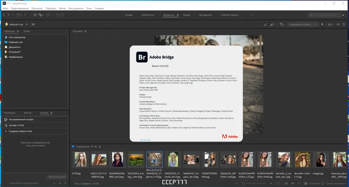Toggle the thumbnails only checkbox

322,184
